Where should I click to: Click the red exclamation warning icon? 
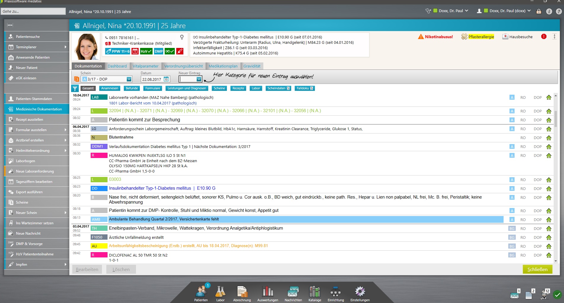point(544,36)
